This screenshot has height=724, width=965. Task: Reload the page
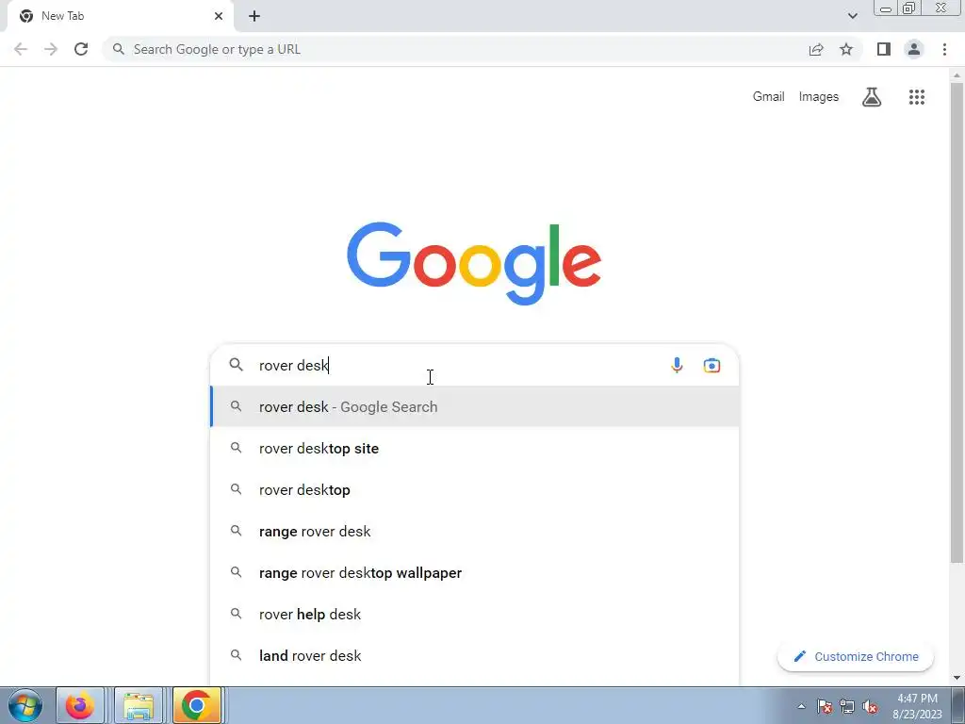[x=81, y=49]
